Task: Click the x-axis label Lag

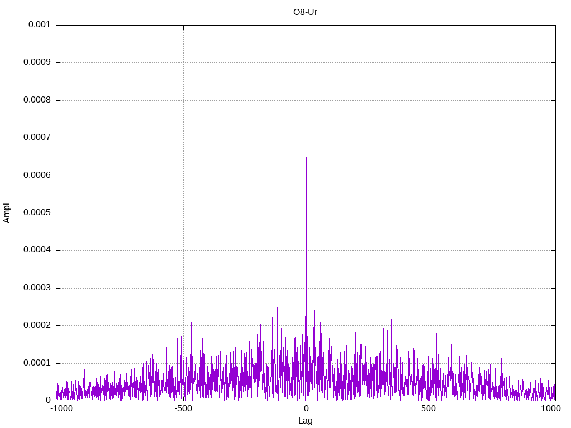Action: click(305, 420)
